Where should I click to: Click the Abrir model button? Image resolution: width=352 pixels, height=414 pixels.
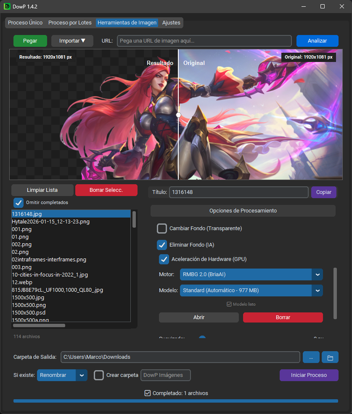(x=199, y=317)
